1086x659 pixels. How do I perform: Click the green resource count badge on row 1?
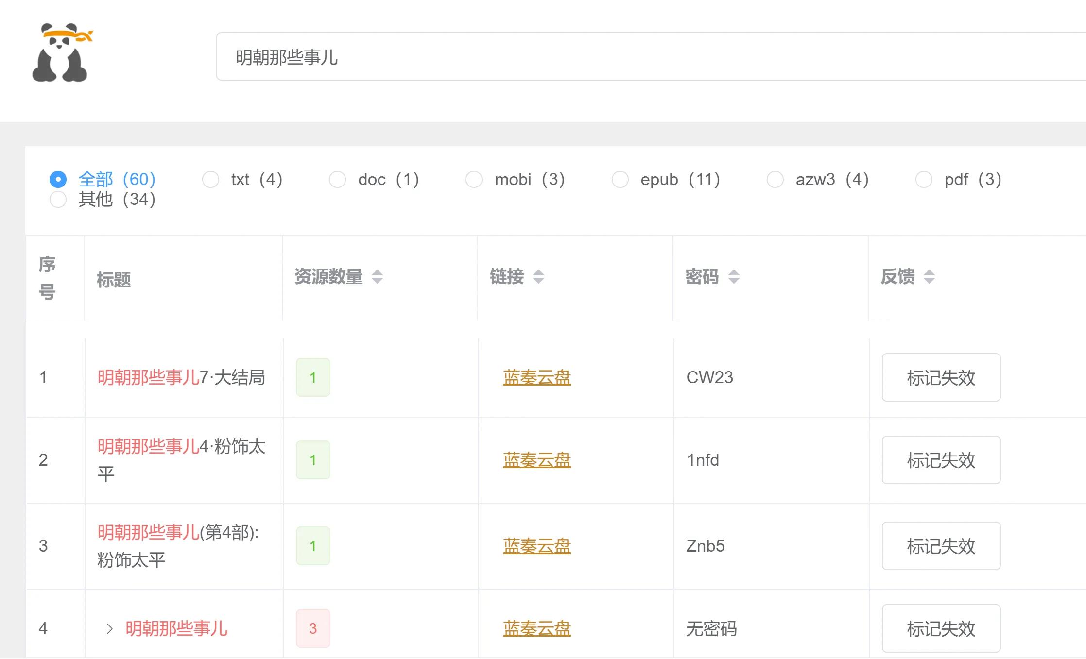313,377
